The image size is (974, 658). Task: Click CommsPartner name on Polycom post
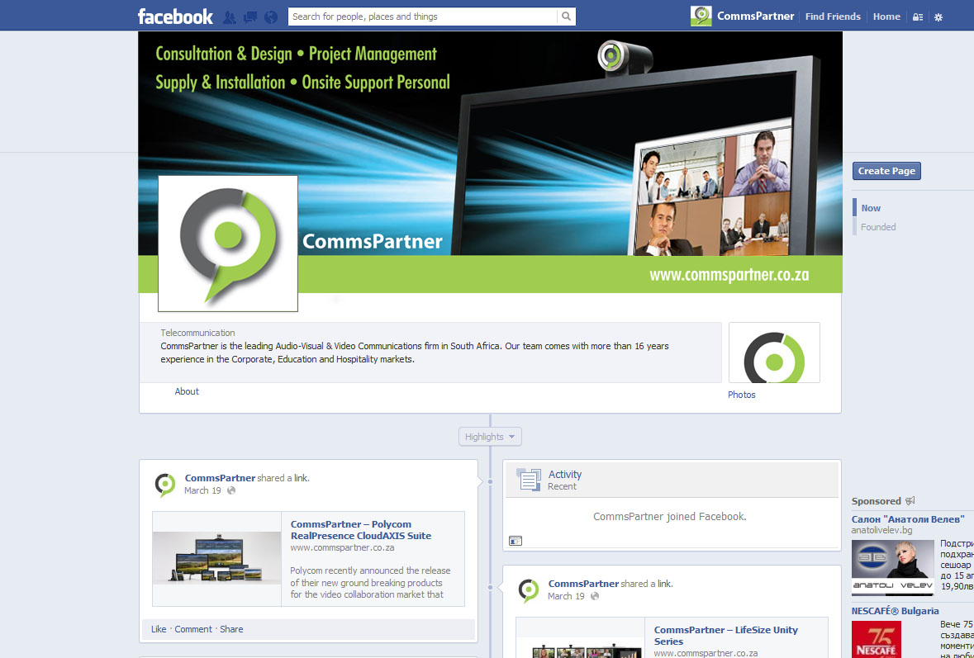(220, 478)
